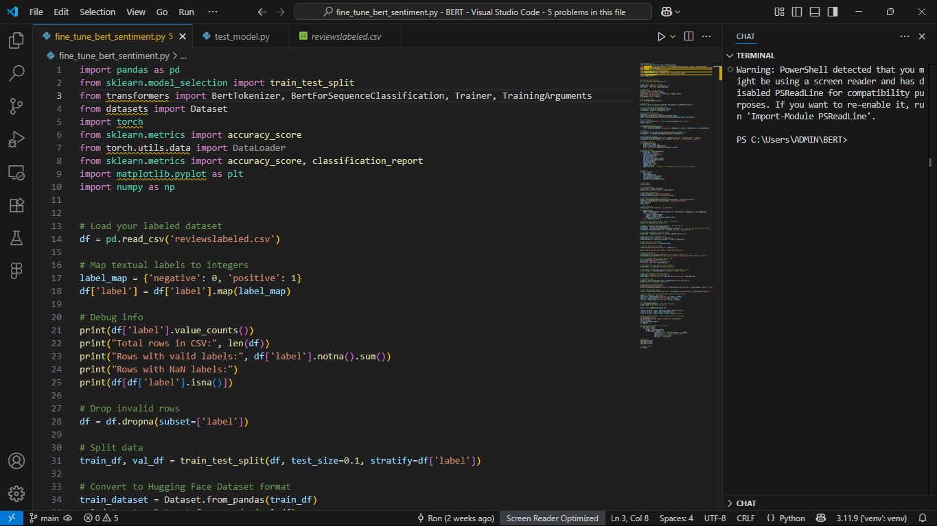Click Spaces: 4 indentation setting
The width and height of the screenshot is (937, 526).
click(x=676, y=518)
